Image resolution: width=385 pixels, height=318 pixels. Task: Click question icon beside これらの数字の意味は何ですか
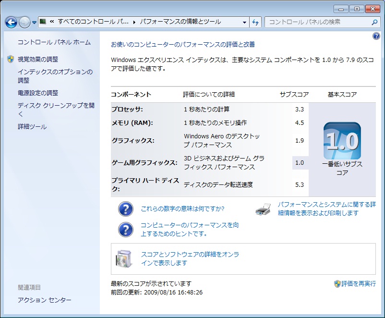pos(125,209)
